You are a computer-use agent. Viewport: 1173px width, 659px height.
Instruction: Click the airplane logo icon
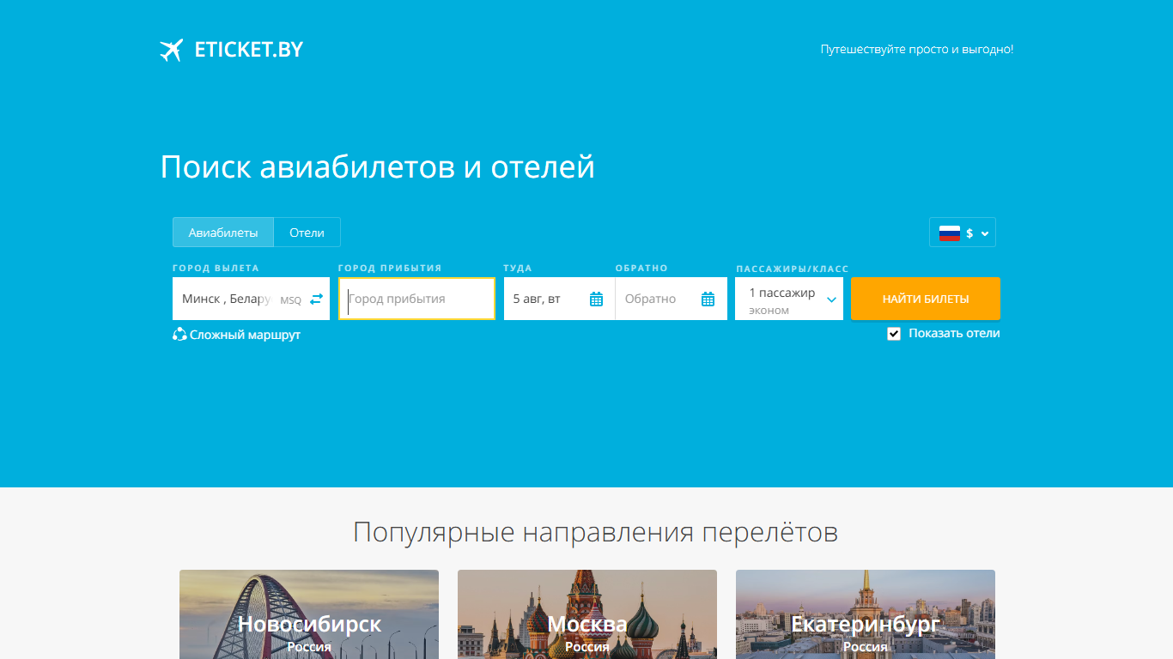click(x=172, y=50)
